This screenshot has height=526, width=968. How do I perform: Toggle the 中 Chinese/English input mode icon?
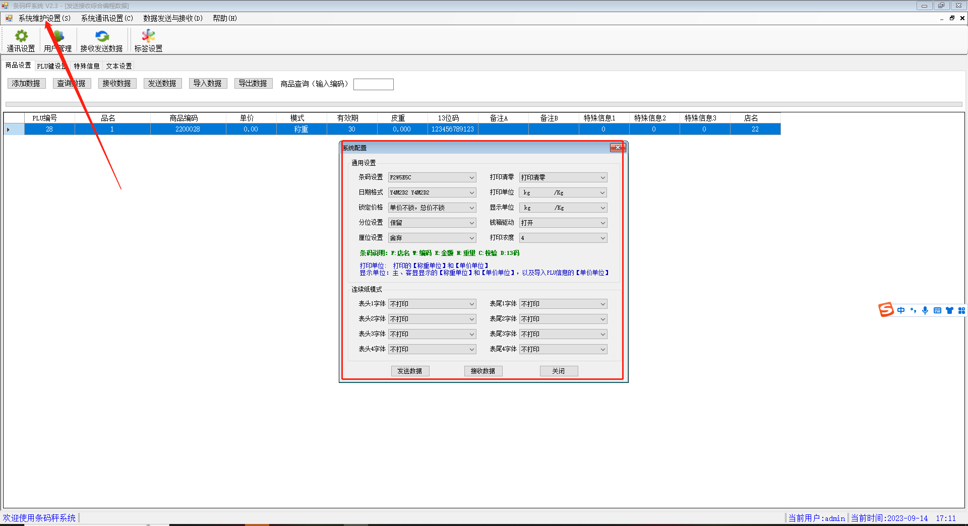901,310
